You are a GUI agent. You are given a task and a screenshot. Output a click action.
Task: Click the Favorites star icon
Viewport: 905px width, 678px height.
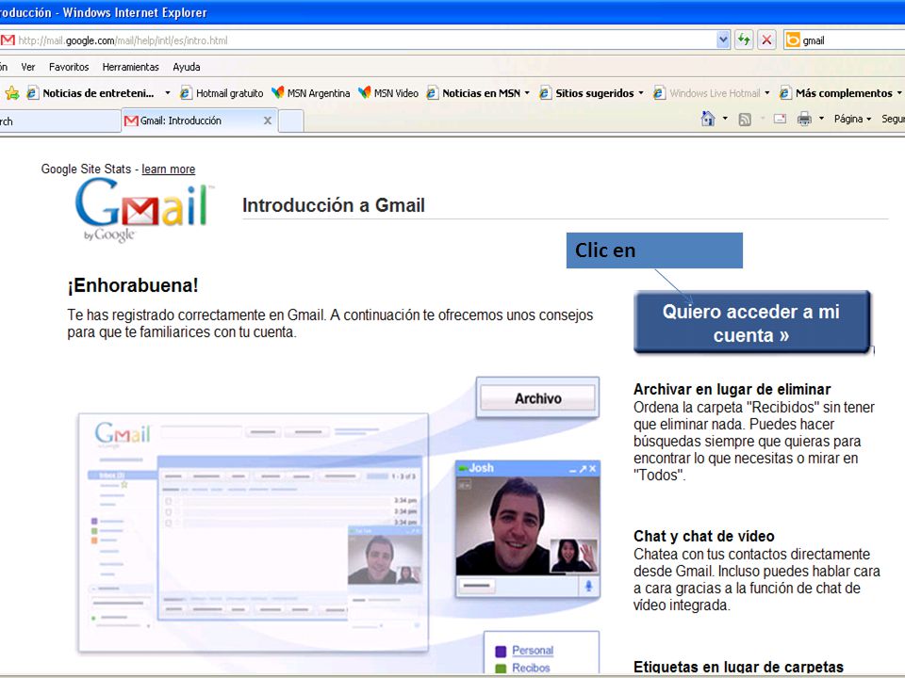pyautogui.click(x=11, y=93)
